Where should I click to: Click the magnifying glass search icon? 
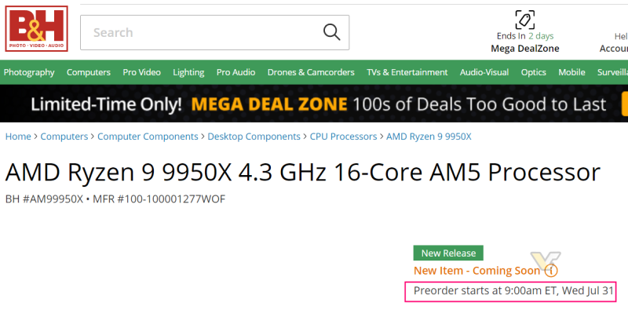pos(331,32)
